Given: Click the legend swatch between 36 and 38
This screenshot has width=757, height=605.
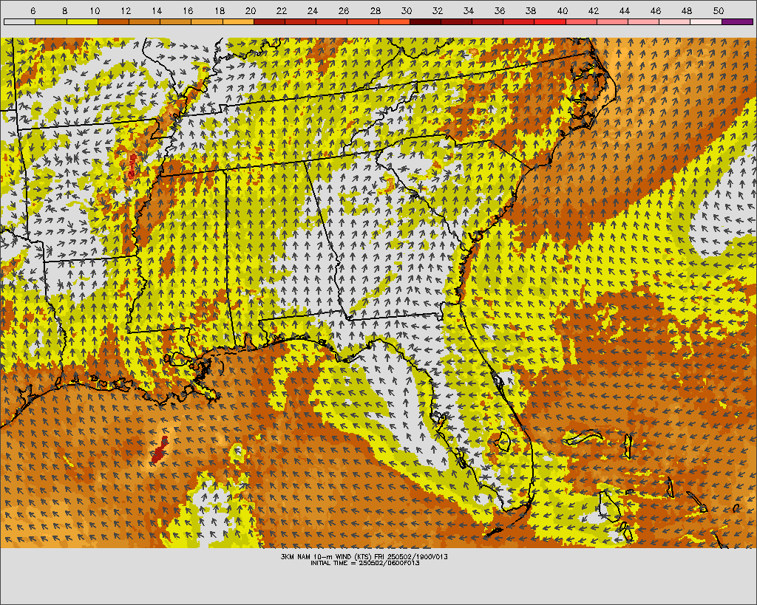Looking at the screenshot, I should pos(519,21).
